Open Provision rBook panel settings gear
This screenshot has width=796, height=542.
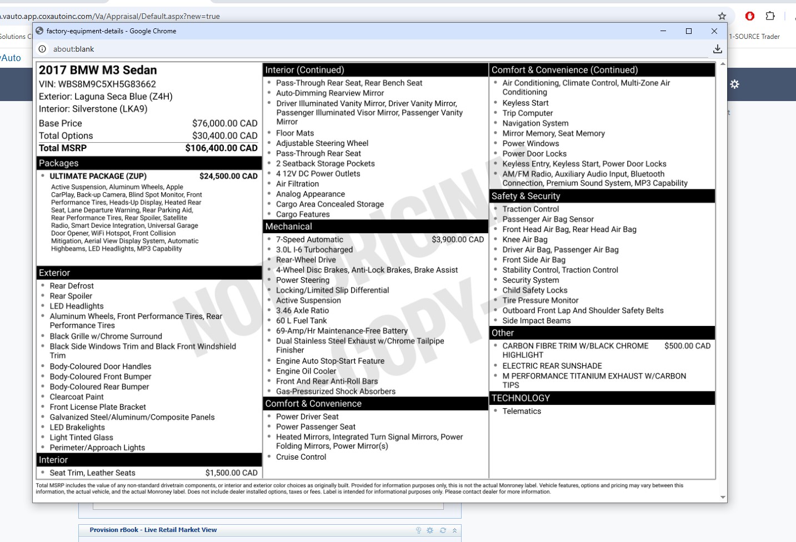pyautogui.click(x=430, y=530)
